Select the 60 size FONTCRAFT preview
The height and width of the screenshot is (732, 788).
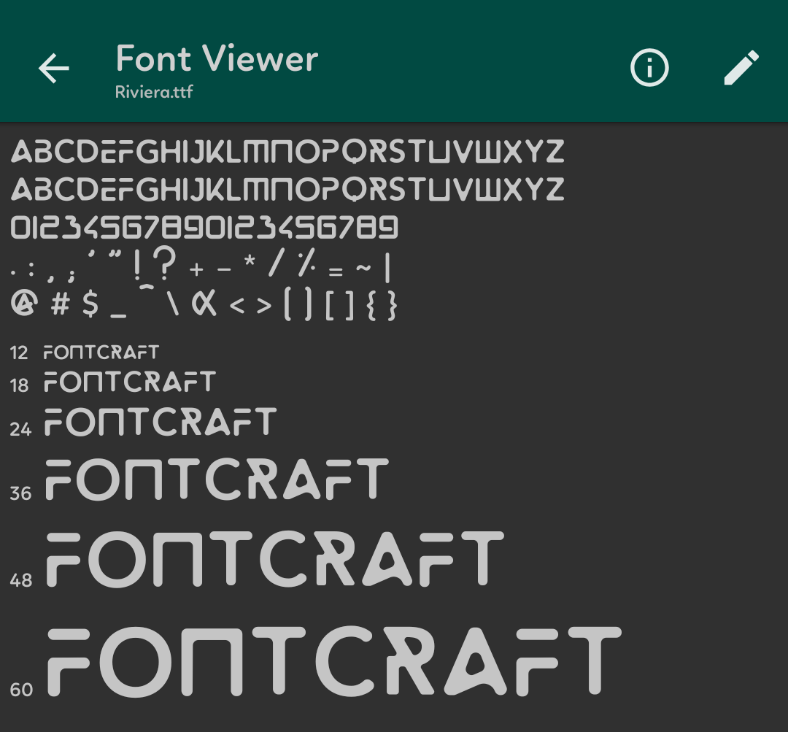click(335, 662)
